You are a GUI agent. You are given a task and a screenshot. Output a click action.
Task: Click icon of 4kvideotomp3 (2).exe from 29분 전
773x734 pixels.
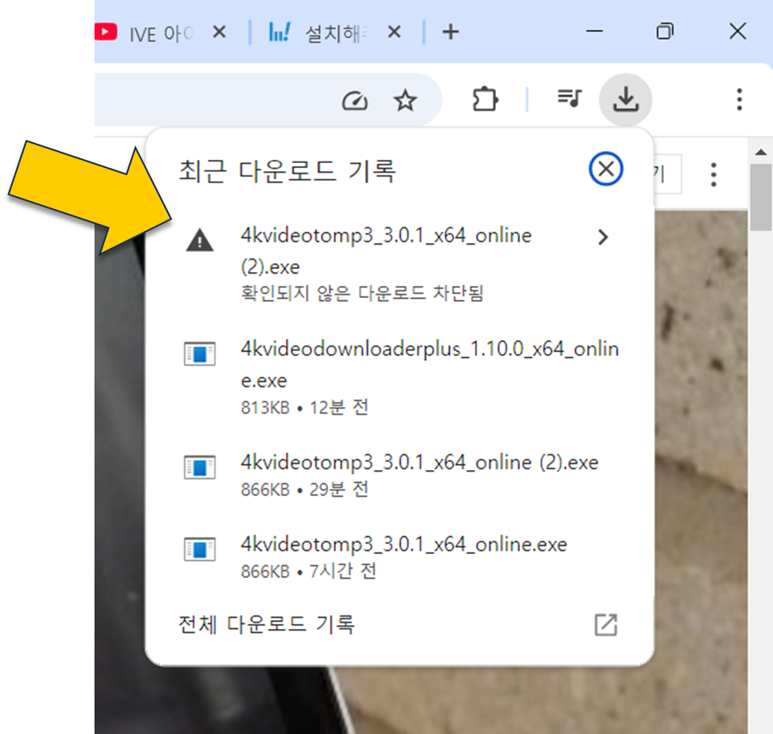(200, 467)
